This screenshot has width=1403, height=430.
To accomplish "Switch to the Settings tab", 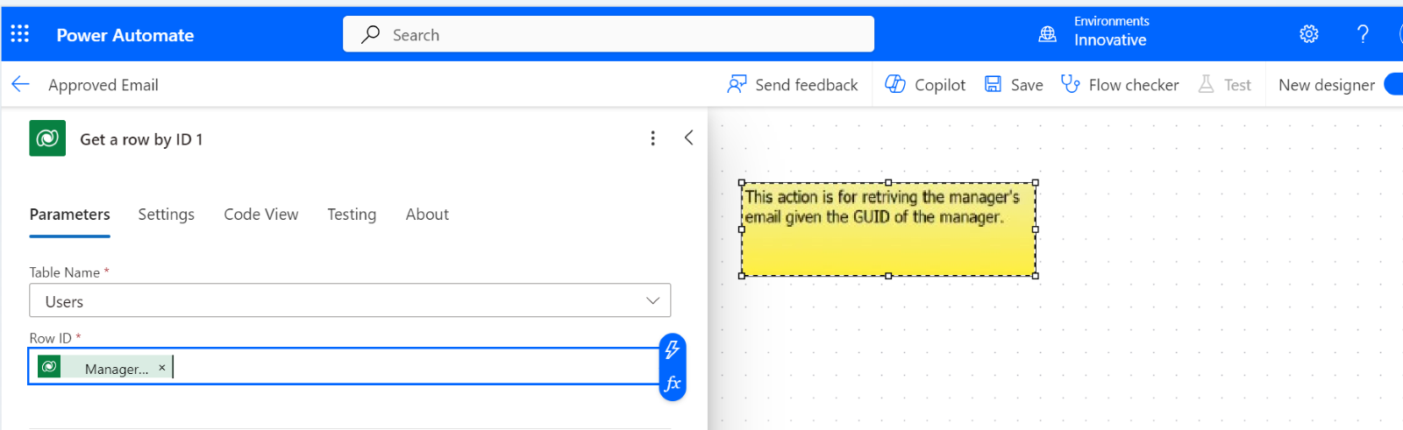I will pos(166,215).
